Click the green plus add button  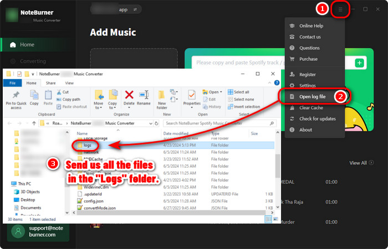click(359, 63)
